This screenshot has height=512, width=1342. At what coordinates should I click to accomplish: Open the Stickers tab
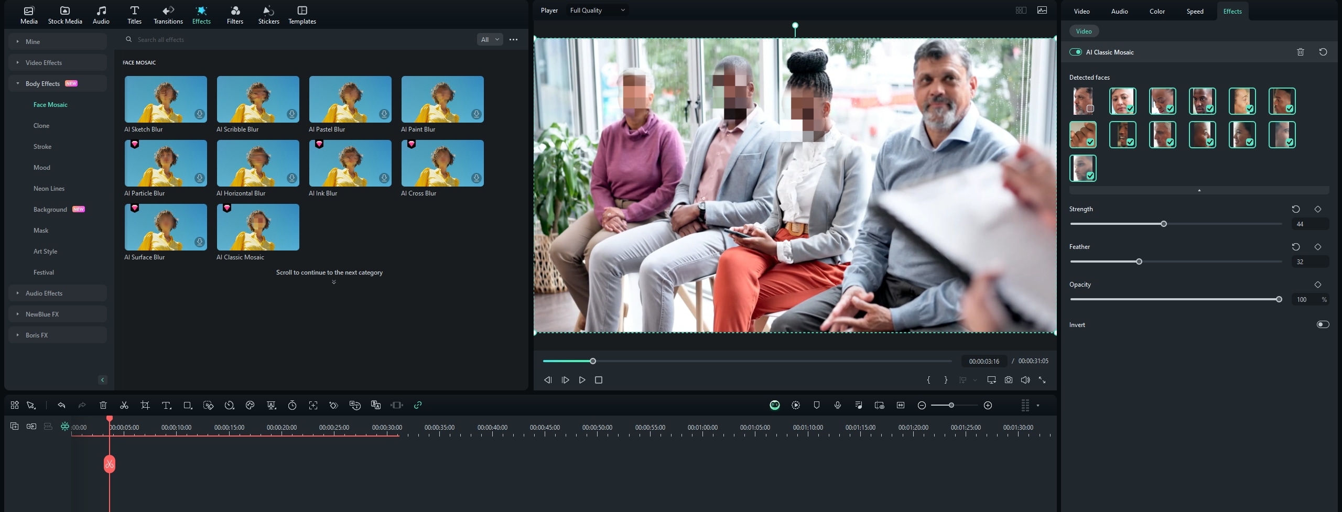[268, 15]
